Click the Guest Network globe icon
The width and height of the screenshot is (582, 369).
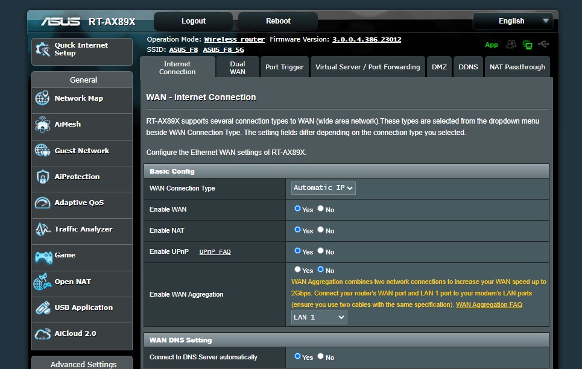(x=42, y=150)
